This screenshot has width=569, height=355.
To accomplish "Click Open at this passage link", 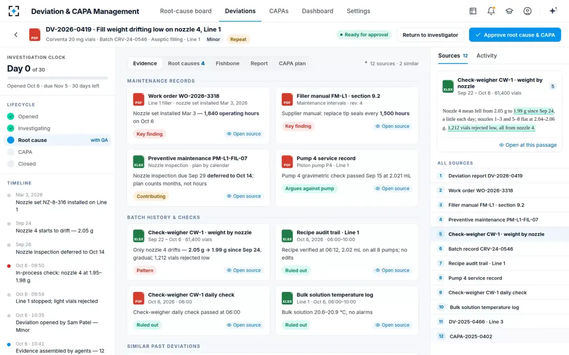I will tap(528, 145).
